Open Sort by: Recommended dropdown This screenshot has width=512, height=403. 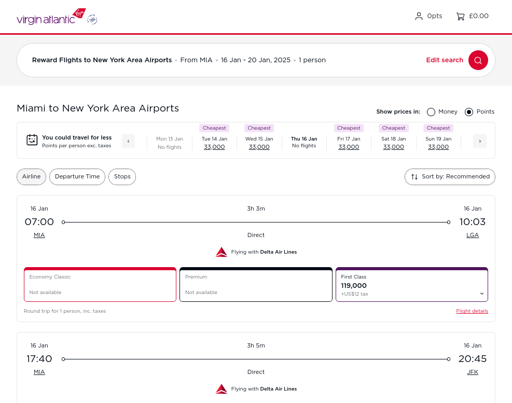[x=450, y=177]
